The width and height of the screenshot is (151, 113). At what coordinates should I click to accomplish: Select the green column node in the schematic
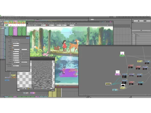tap(122, 55)
